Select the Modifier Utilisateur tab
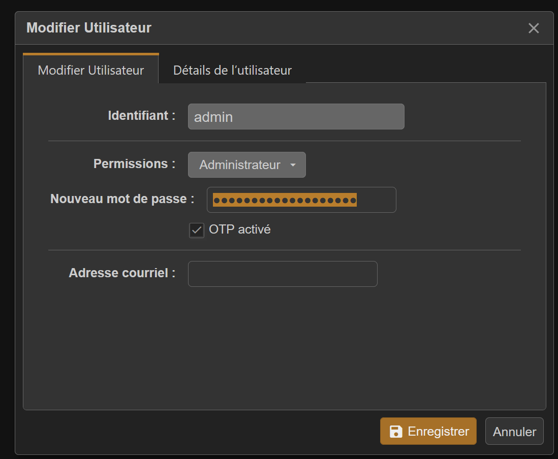Image resolution: width=558 pixels, height=459 pixels. coord(91,70)
